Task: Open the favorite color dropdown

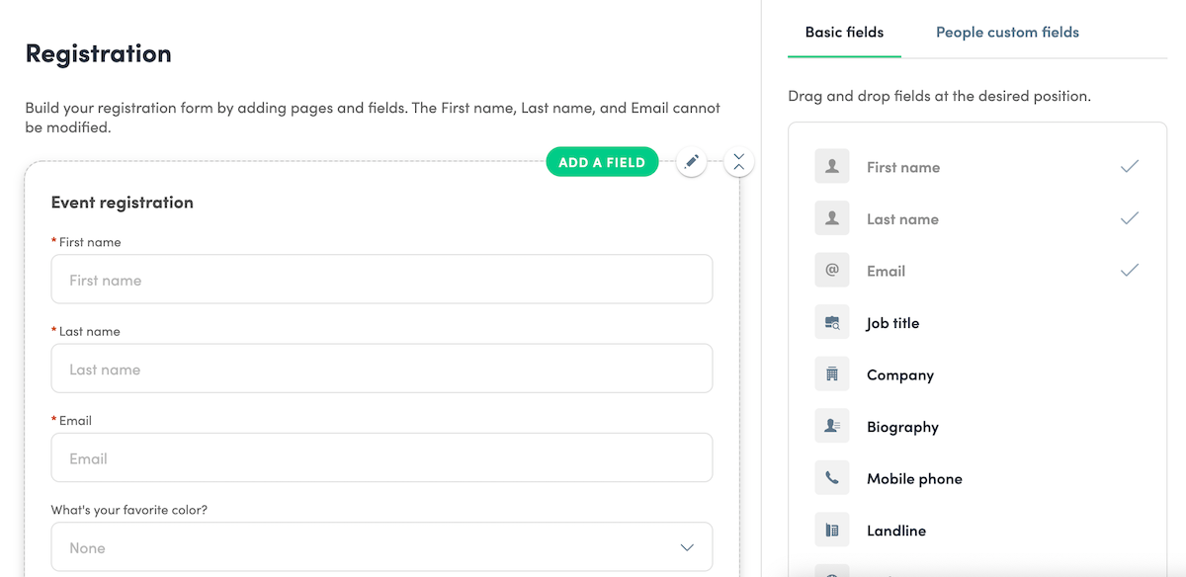Action: (381, 547)
